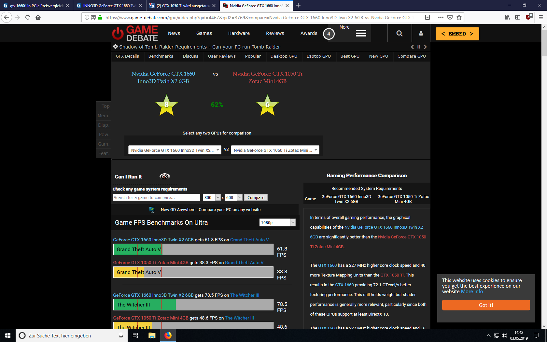
Task: Show hidden system tray icons
Action: pos(488,335)
